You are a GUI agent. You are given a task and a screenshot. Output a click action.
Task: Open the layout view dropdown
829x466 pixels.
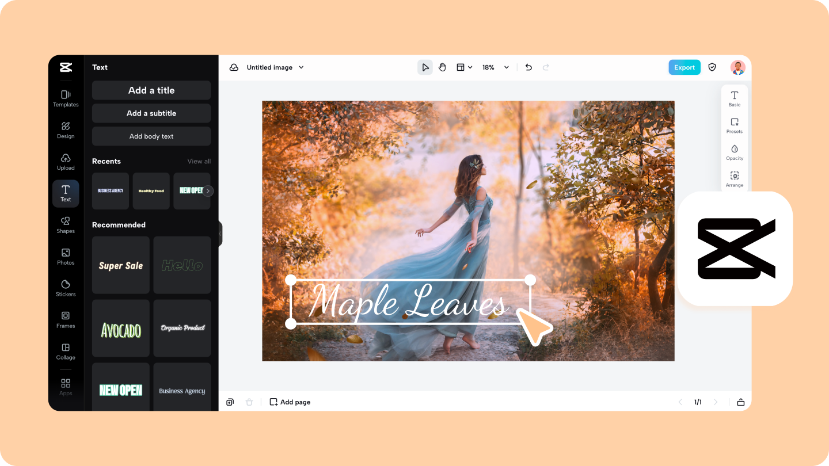464,67
